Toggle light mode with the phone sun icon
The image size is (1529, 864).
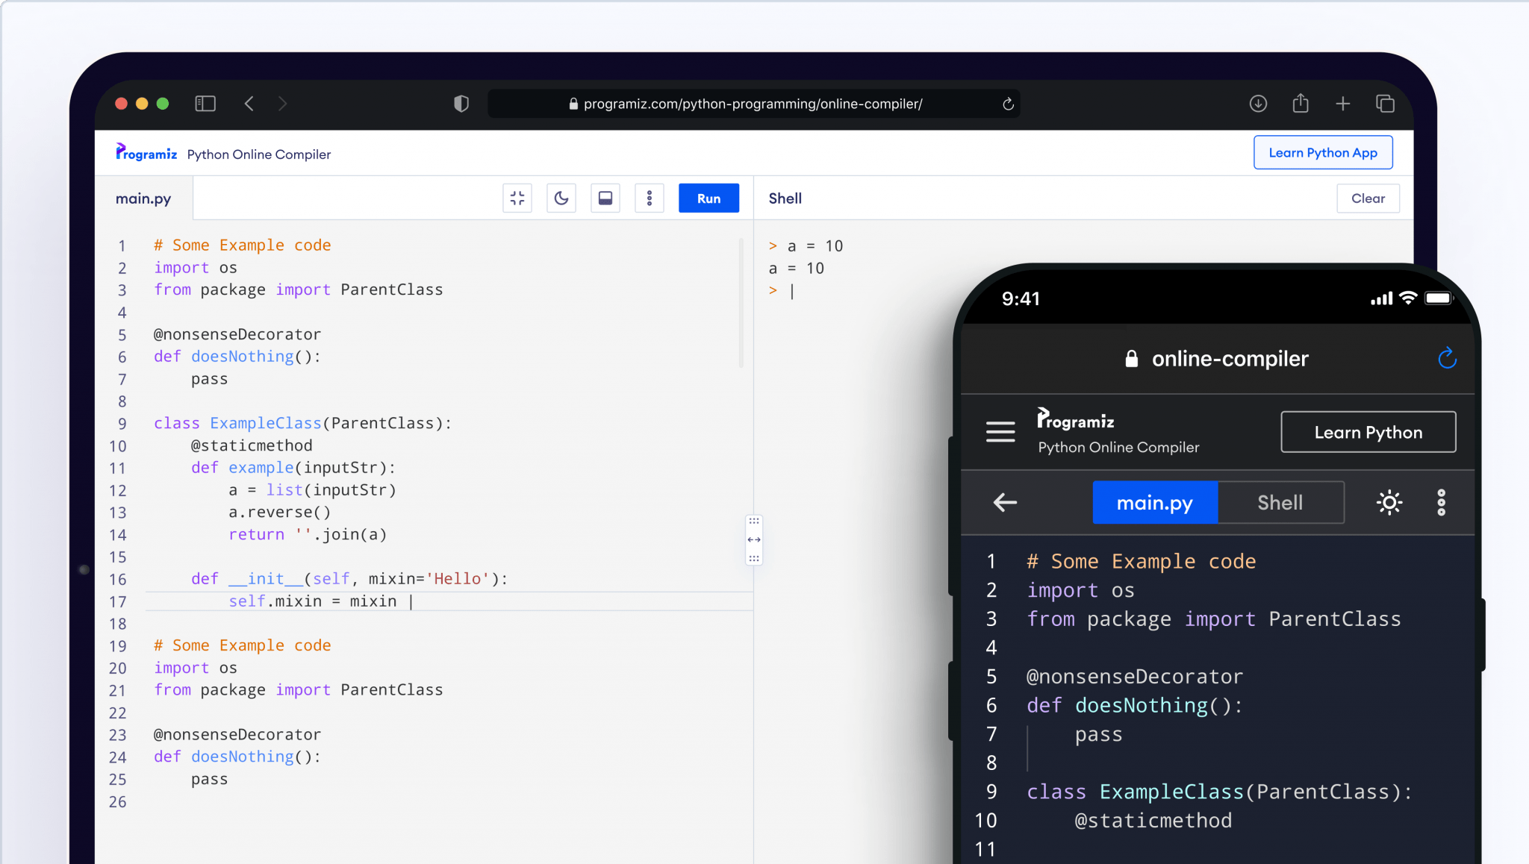coord(1389,502)
